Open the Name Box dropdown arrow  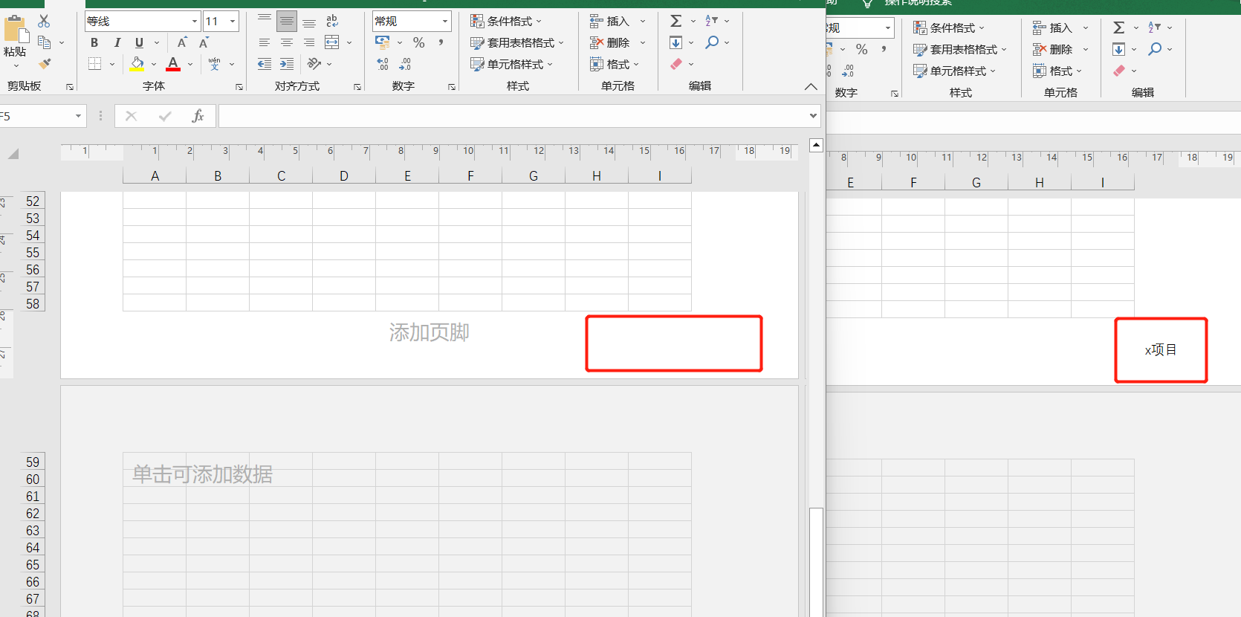[x=78, y=116]
